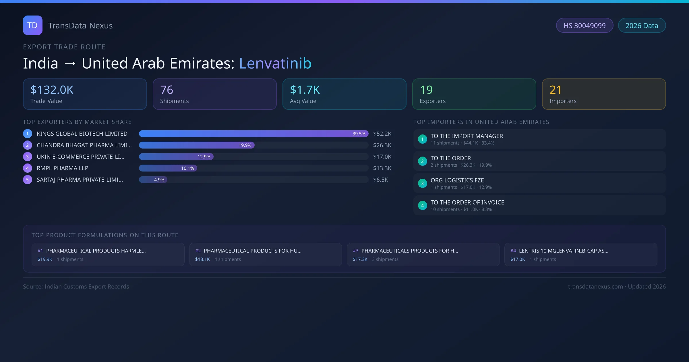The width and height of the screenshot is (689, 362).
Task: Open #4 Lentris 10 MG Lenvatinib card
Action: [580, 255]
